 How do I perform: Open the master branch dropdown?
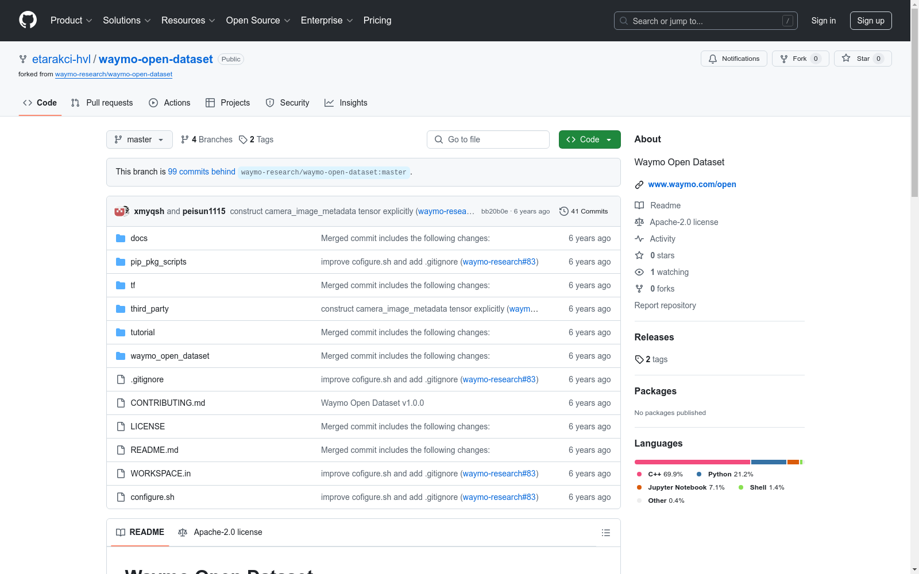point(140,139)
